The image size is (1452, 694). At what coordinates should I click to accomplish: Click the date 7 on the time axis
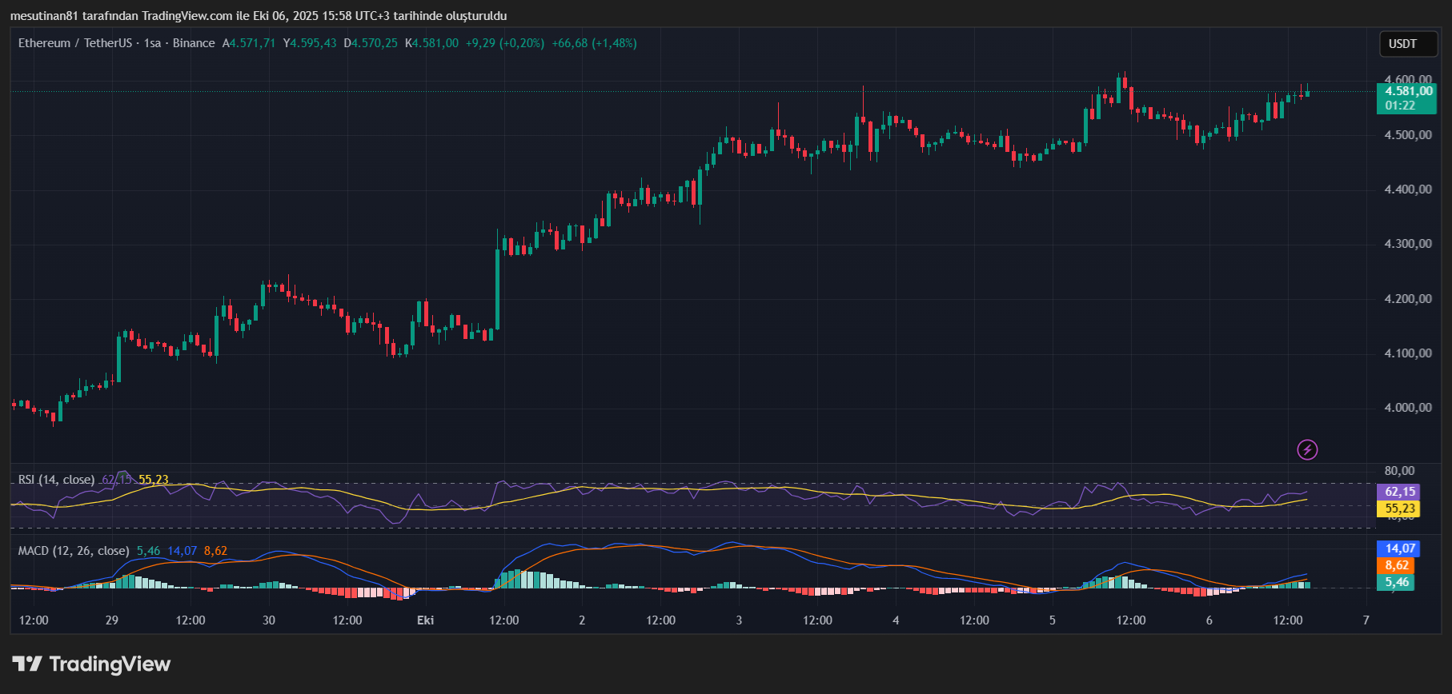pos(1366,620)
